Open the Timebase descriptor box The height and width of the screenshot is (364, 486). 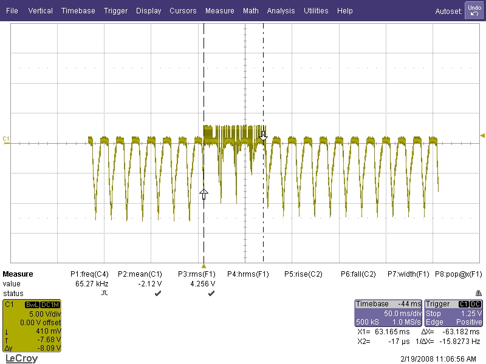(388, 313)
